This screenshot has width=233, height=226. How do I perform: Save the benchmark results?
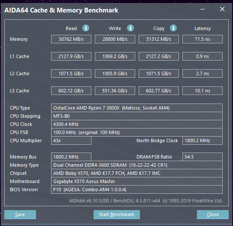(x=20, y=214)
